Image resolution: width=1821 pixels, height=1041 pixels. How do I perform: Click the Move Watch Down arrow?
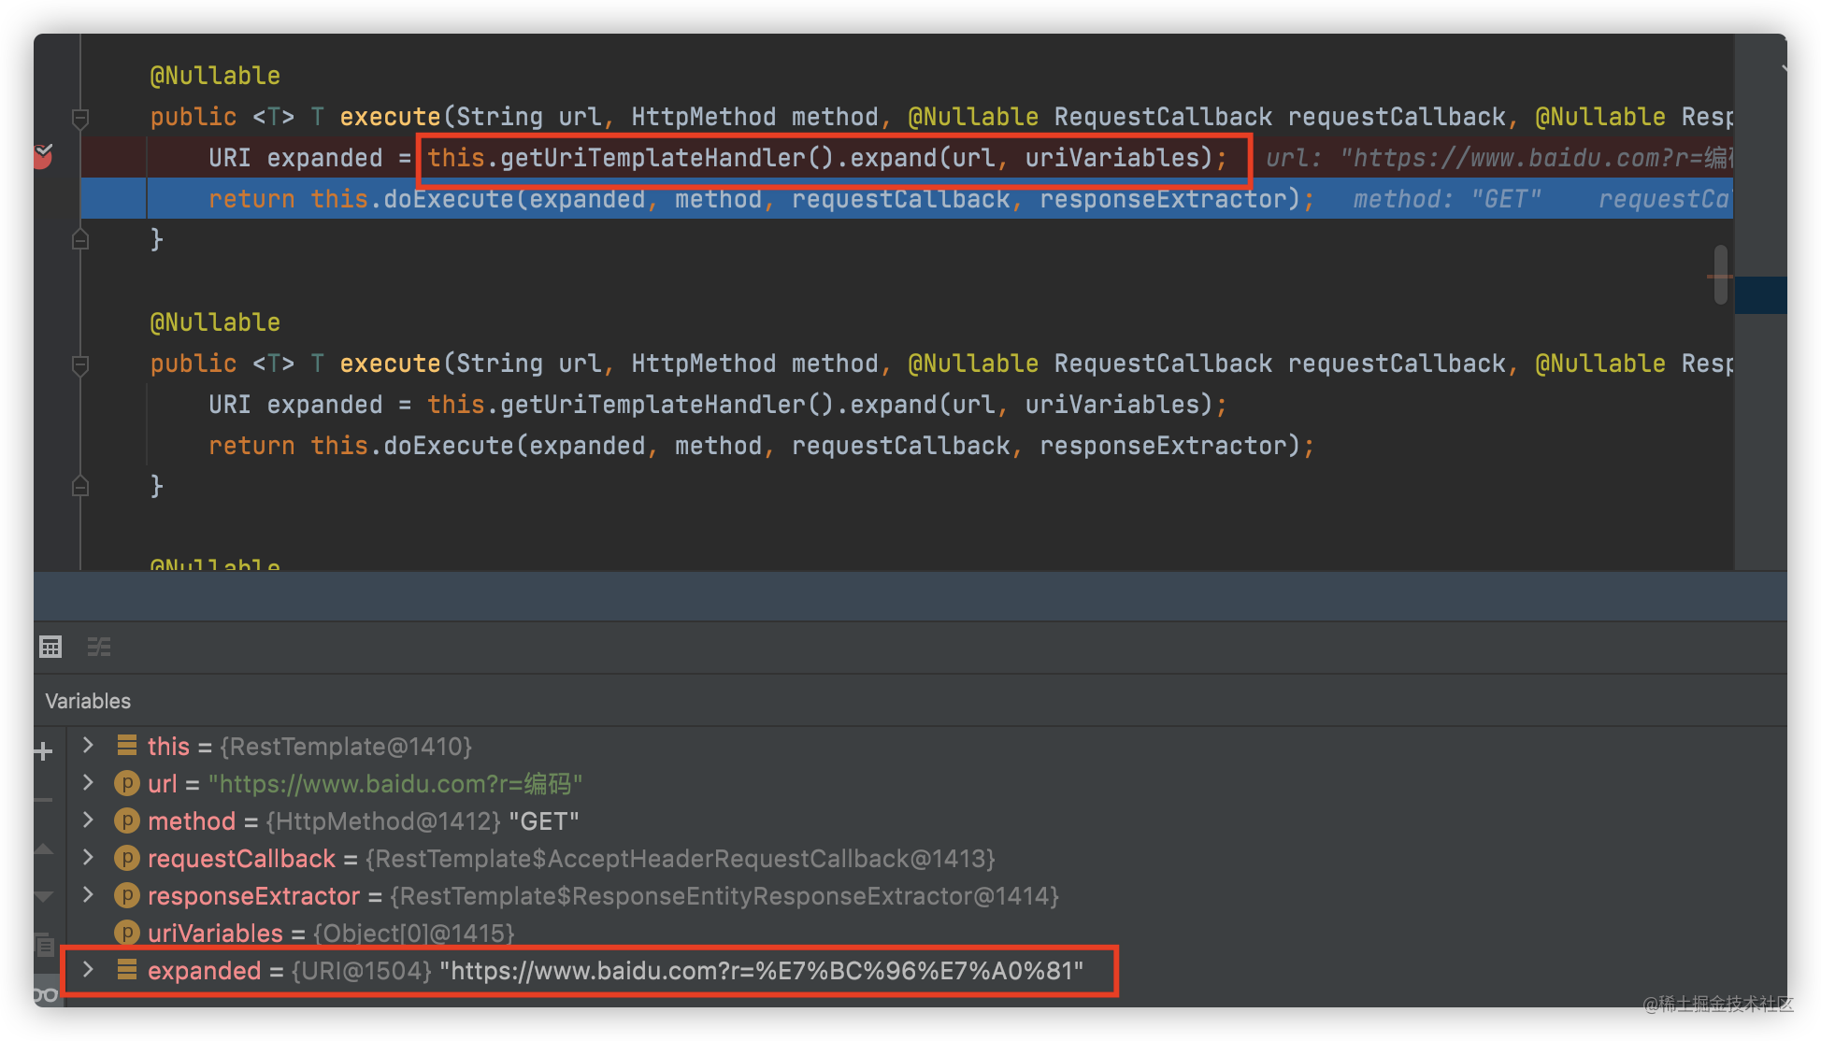pos(43,896)
